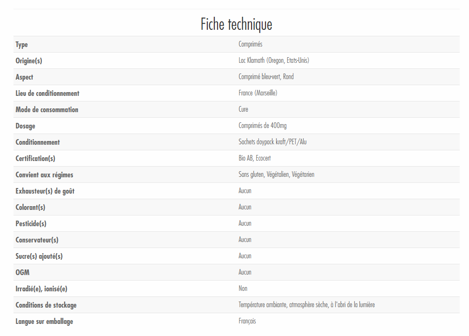Click the "Fiche technique" heading
The image size is (469, 336).
236,24
